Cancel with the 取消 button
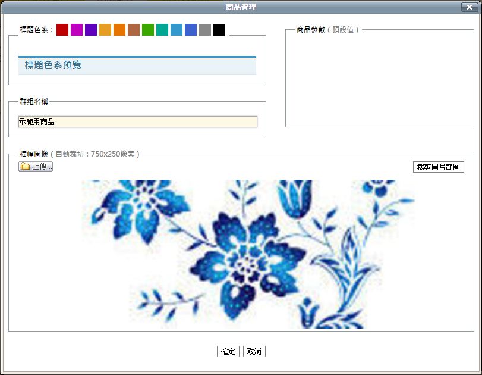This screenshot has width=482, height=375. tap(254, 351)
